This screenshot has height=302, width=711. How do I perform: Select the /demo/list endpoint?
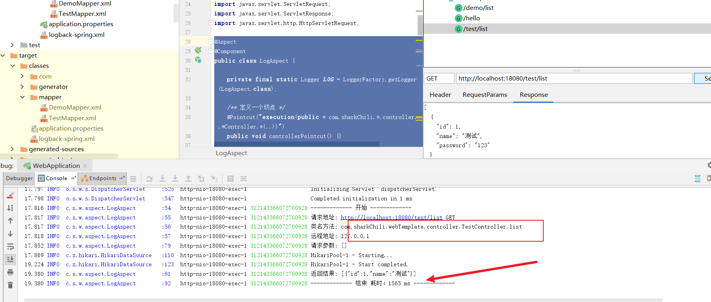pyautogui.click(x=478, y=8)
